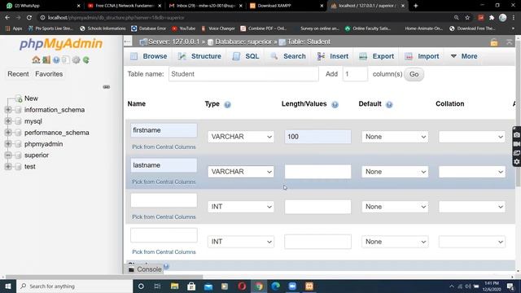Collapse the left navigation panel arrow
Image resolution: width=521 pixels, height=293 pixels.
tap(128, 42)
